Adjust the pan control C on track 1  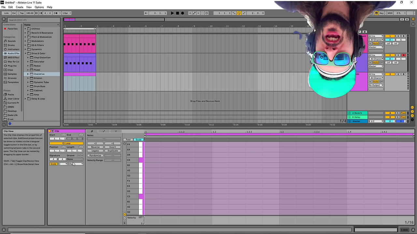coord(401,40)
